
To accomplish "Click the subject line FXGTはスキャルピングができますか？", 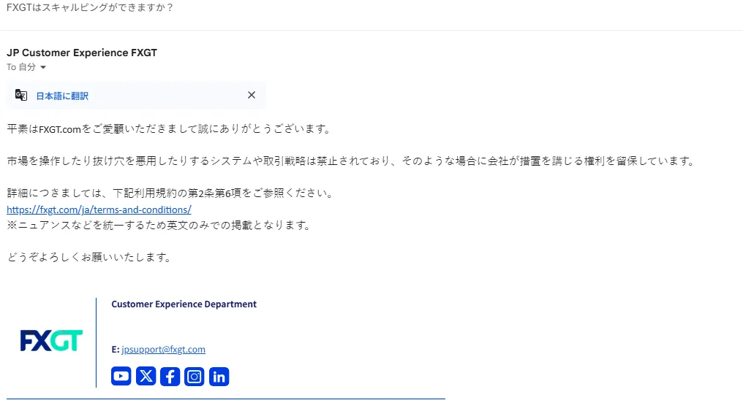I will point(90,7).
